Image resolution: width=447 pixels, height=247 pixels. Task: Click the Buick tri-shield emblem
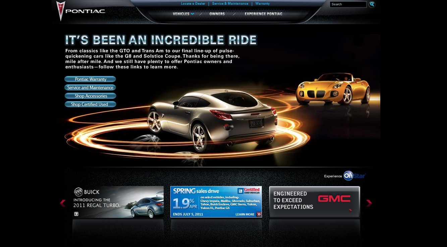[x=78, y=192]
